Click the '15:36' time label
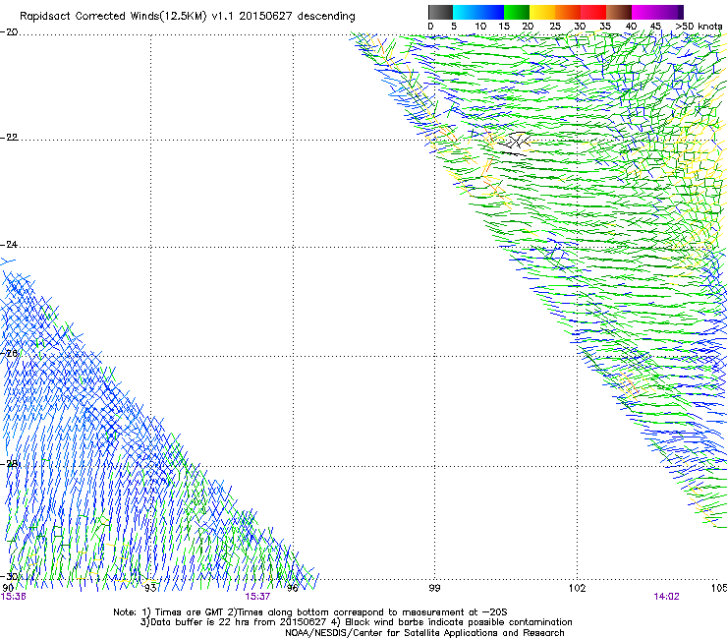Image resolution: width=727 pixels, height=639 pixels. [x=14, y=597]
